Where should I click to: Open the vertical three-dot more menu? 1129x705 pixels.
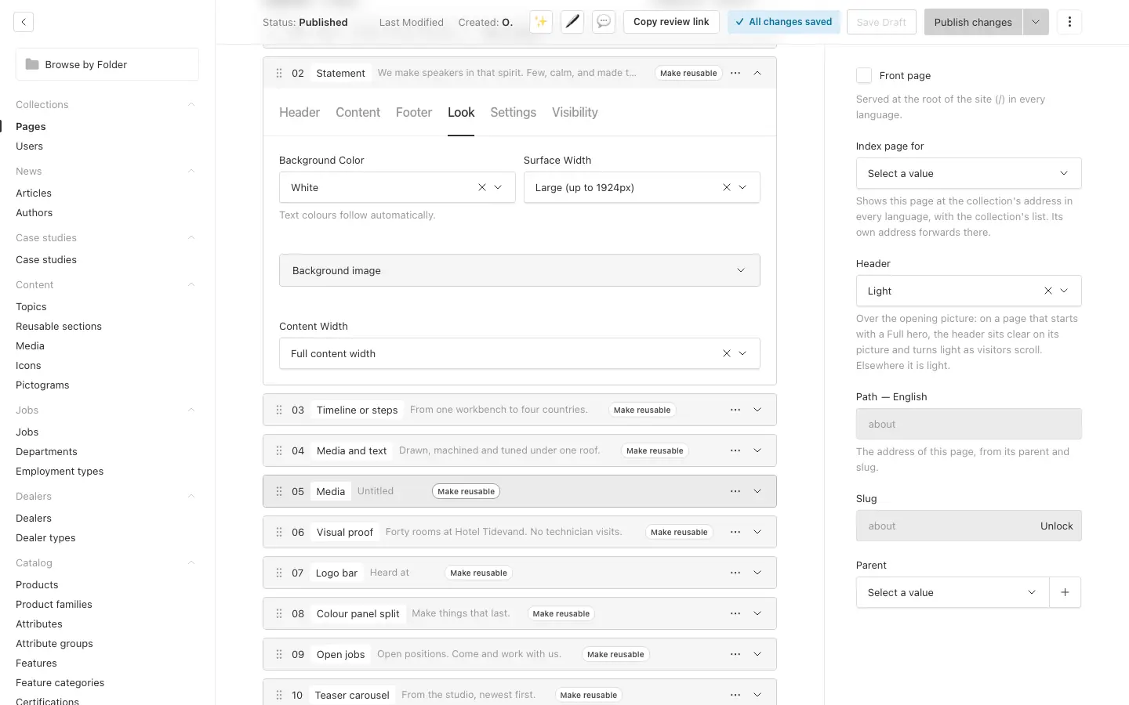(1069, 22)
